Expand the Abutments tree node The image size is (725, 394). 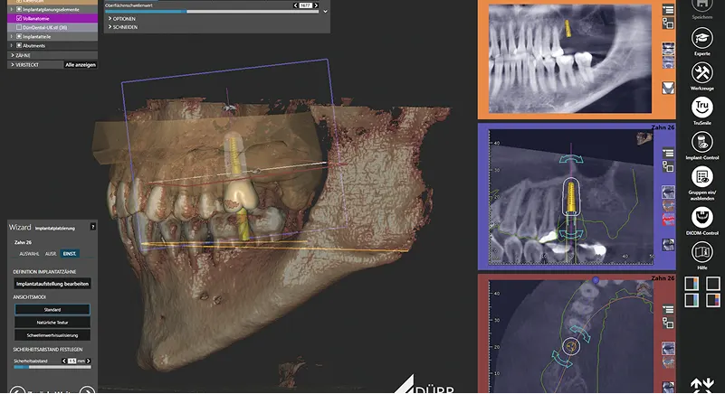(x=12, y=45)
